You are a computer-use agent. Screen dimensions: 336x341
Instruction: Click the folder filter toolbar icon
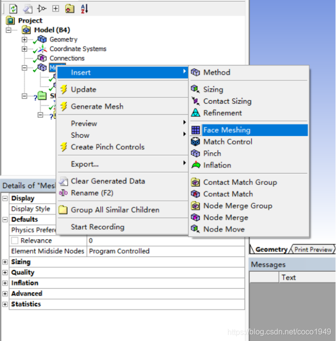pos(70,9)
